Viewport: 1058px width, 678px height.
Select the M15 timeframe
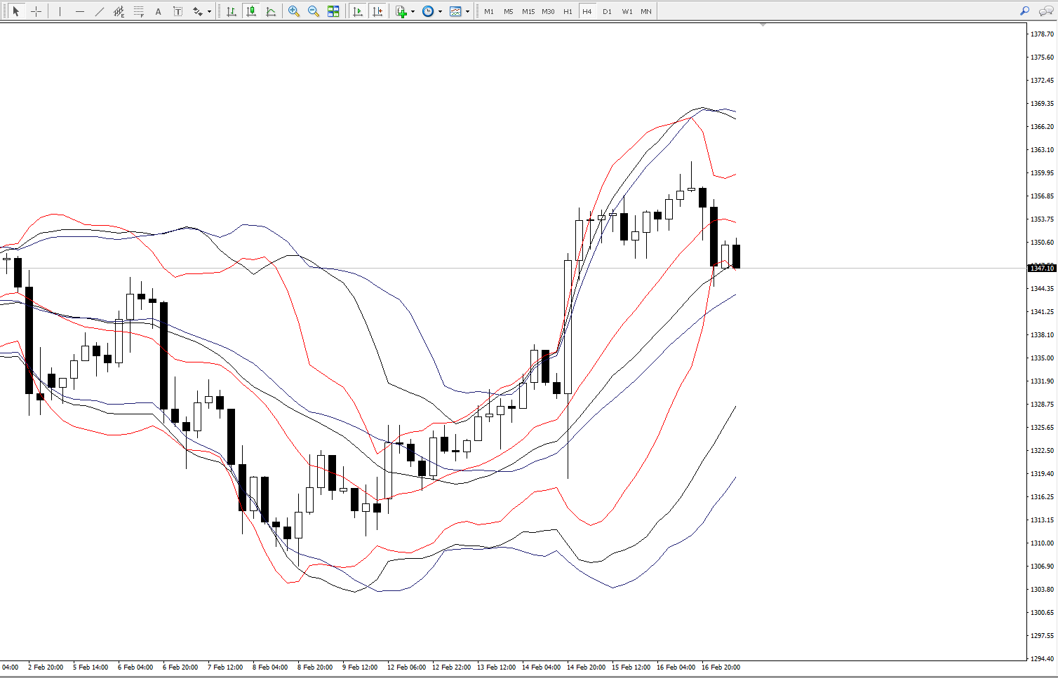(528, 11)
